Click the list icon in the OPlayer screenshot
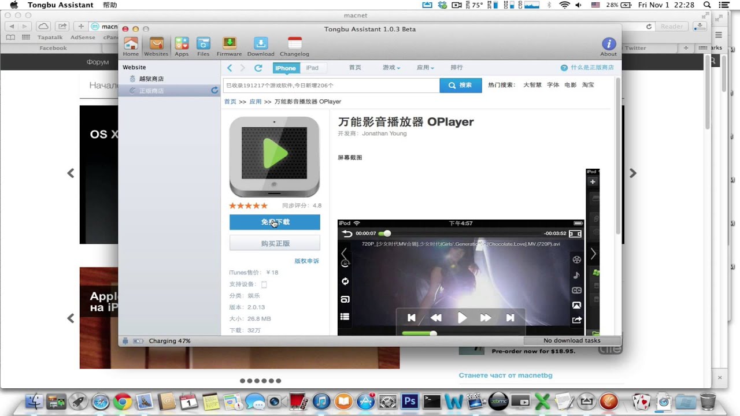The height and width of the screenshot is (416, 740). [345, 317]
